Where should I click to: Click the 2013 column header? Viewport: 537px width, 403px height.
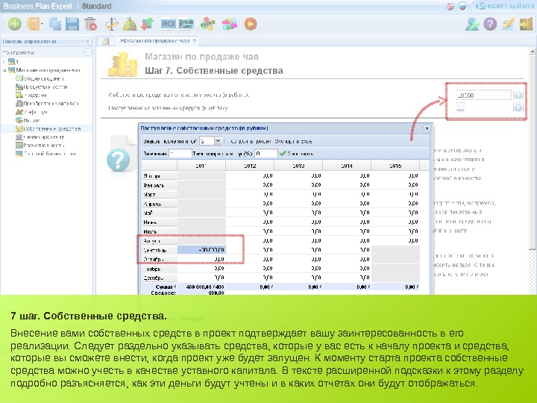(298, 166)
